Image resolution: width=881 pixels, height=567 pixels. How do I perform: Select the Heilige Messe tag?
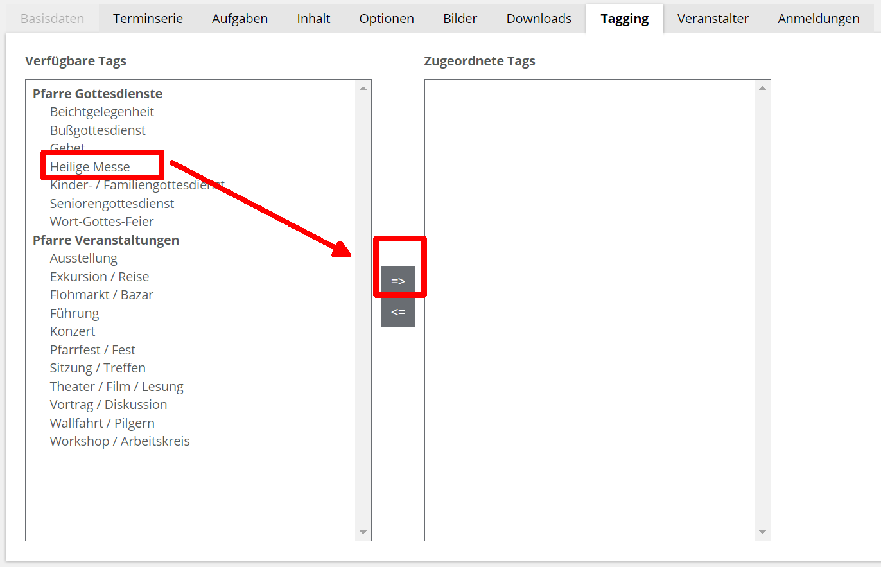[x=90, y=167]
